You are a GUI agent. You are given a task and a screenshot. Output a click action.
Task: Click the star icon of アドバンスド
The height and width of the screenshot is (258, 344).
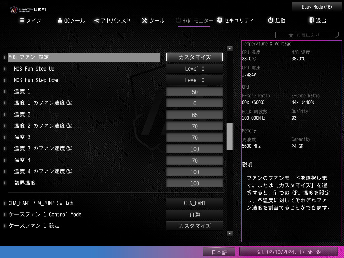96,20
